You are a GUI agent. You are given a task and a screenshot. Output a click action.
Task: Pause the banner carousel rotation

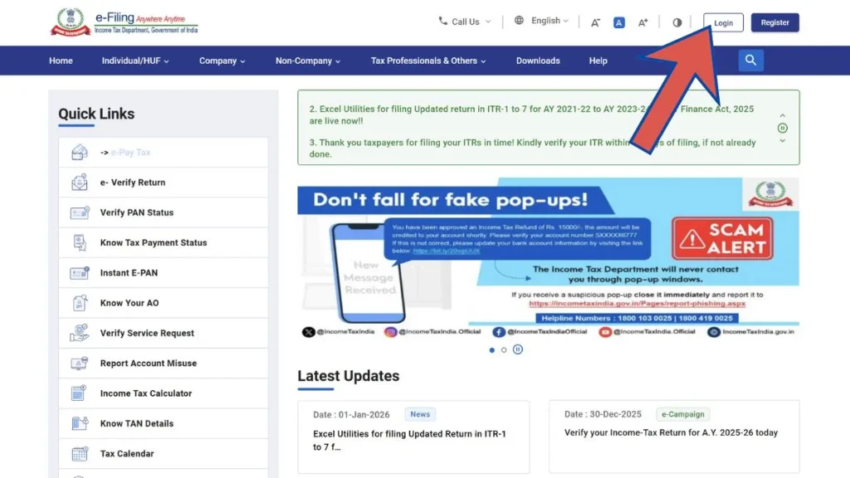[x=517, y=349]
